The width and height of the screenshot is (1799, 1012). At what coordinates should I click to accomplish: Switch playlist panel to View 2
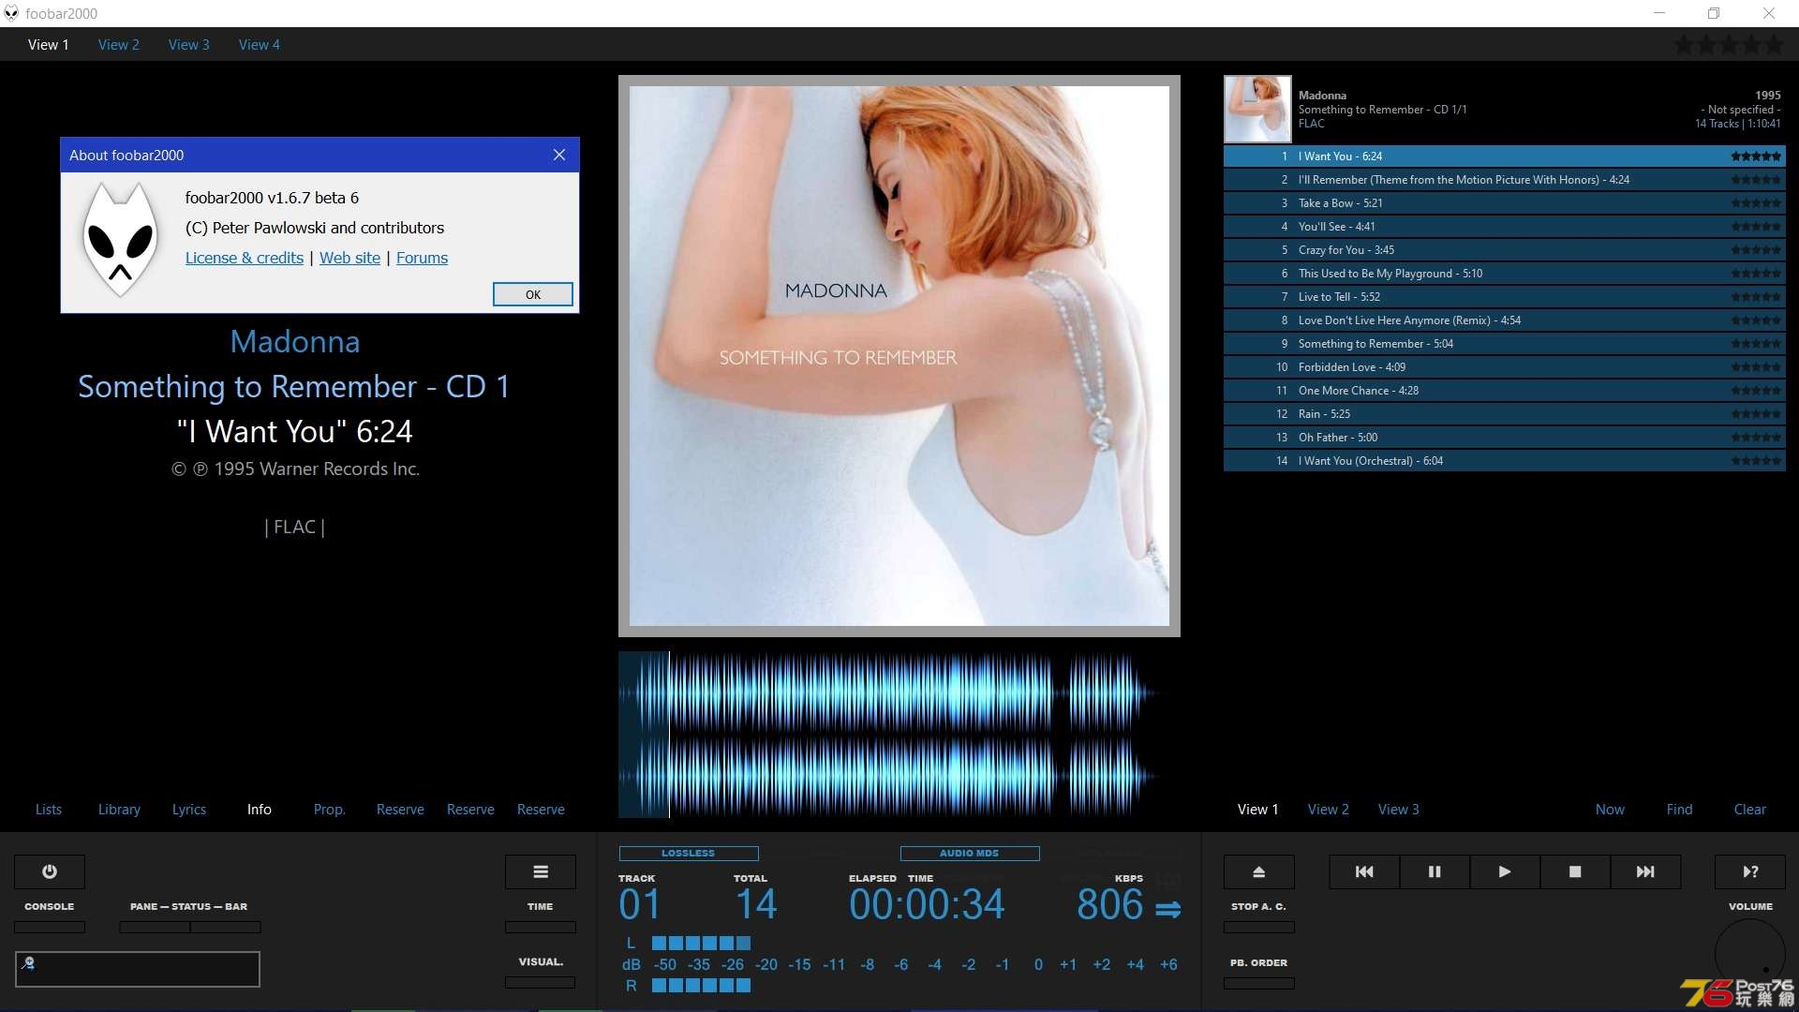(1329, 810)
